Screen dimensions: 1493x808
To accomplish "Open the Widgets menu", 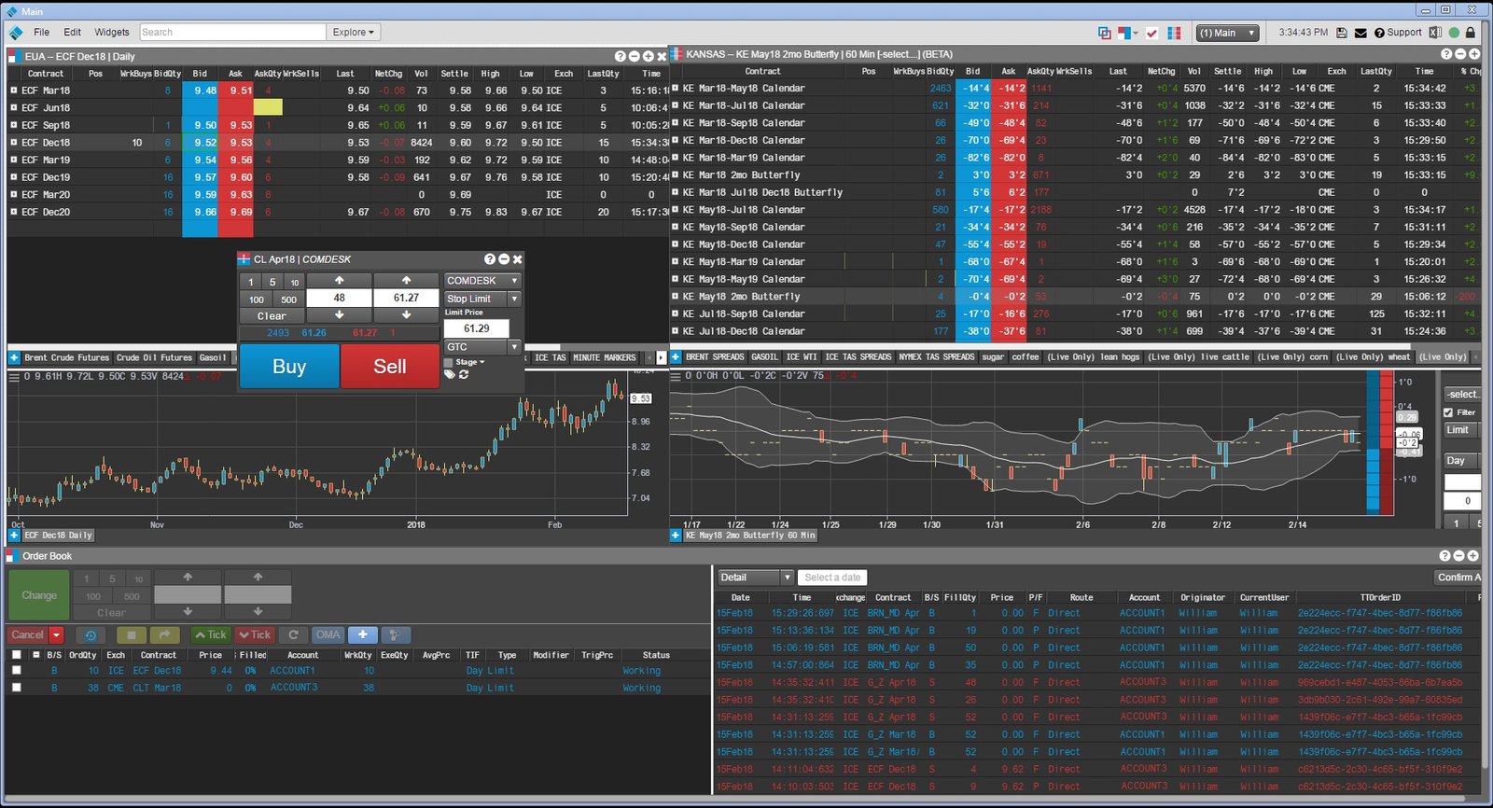I will [x=112, y=32].
